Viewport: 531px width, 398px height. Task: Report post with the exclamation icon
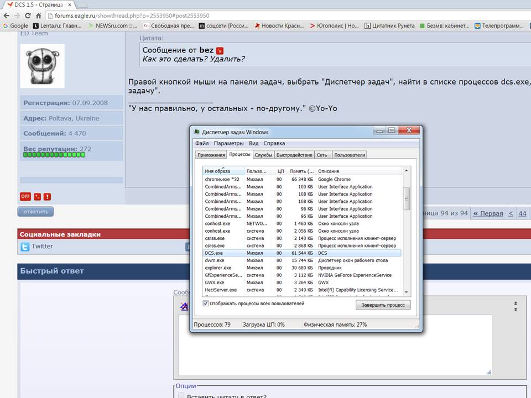click(x=48, y=197)
